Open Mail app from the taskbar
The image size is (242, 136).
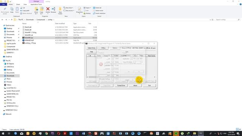[x=22, y=133]
